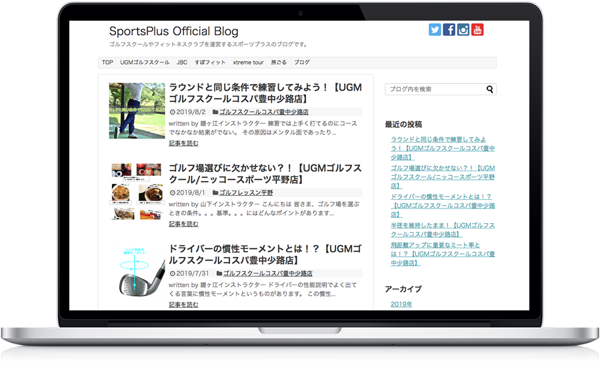Viewport: 600px width, 365px height.
Task: Open the xtreme tour menu item
Action: click(x=248, y=63)
